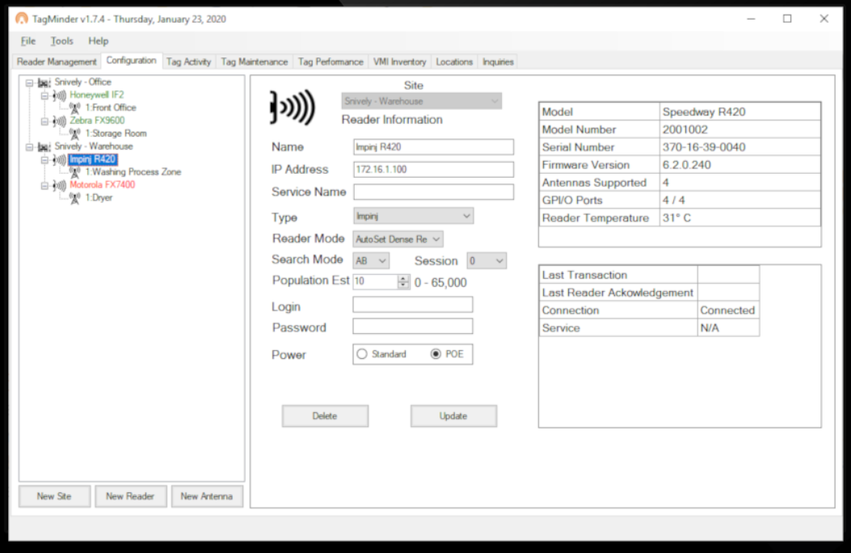Click the Password input field
Screen dimensions: 851x553
pyautogui.click(x=412, y=326)
